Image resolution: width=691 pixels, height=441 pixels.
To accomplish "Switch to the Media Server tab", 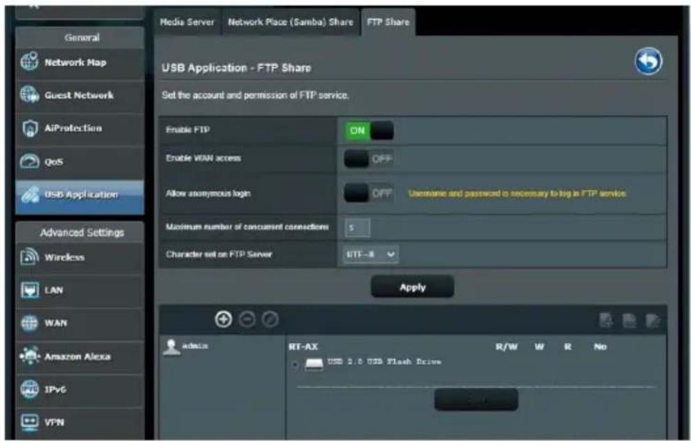I will point(187,22).
